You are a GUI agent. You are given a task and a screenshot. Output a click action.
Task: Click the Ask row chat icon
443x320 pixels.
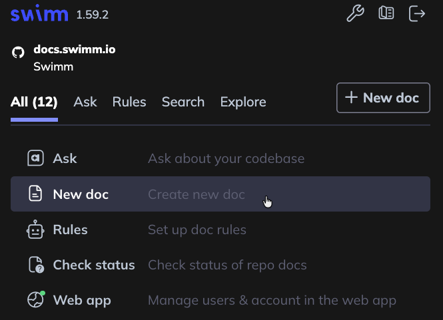35,158
